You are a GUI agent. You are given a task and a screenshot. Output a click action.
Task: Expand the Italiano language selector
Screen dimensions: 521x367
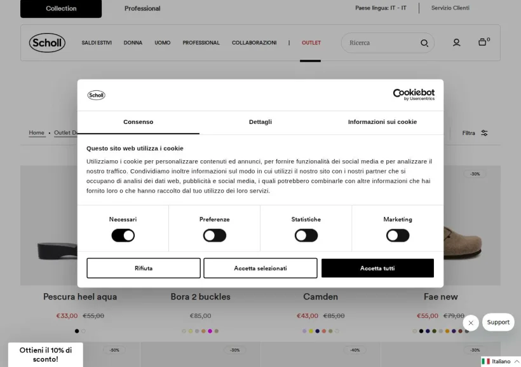(x=501, y=361)
